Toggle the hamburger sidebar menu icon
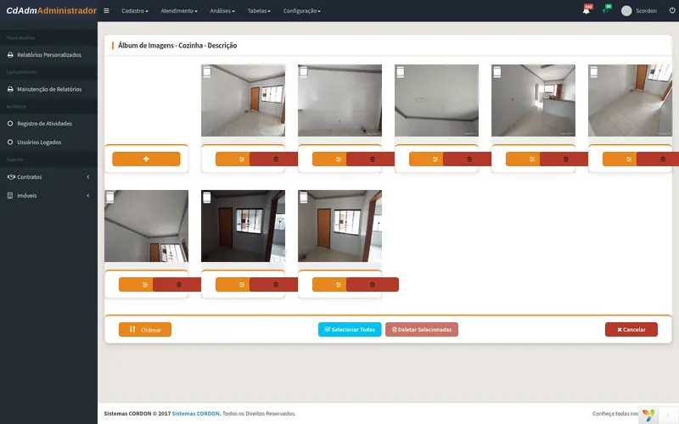679x424 pixels. pos(106,11)
